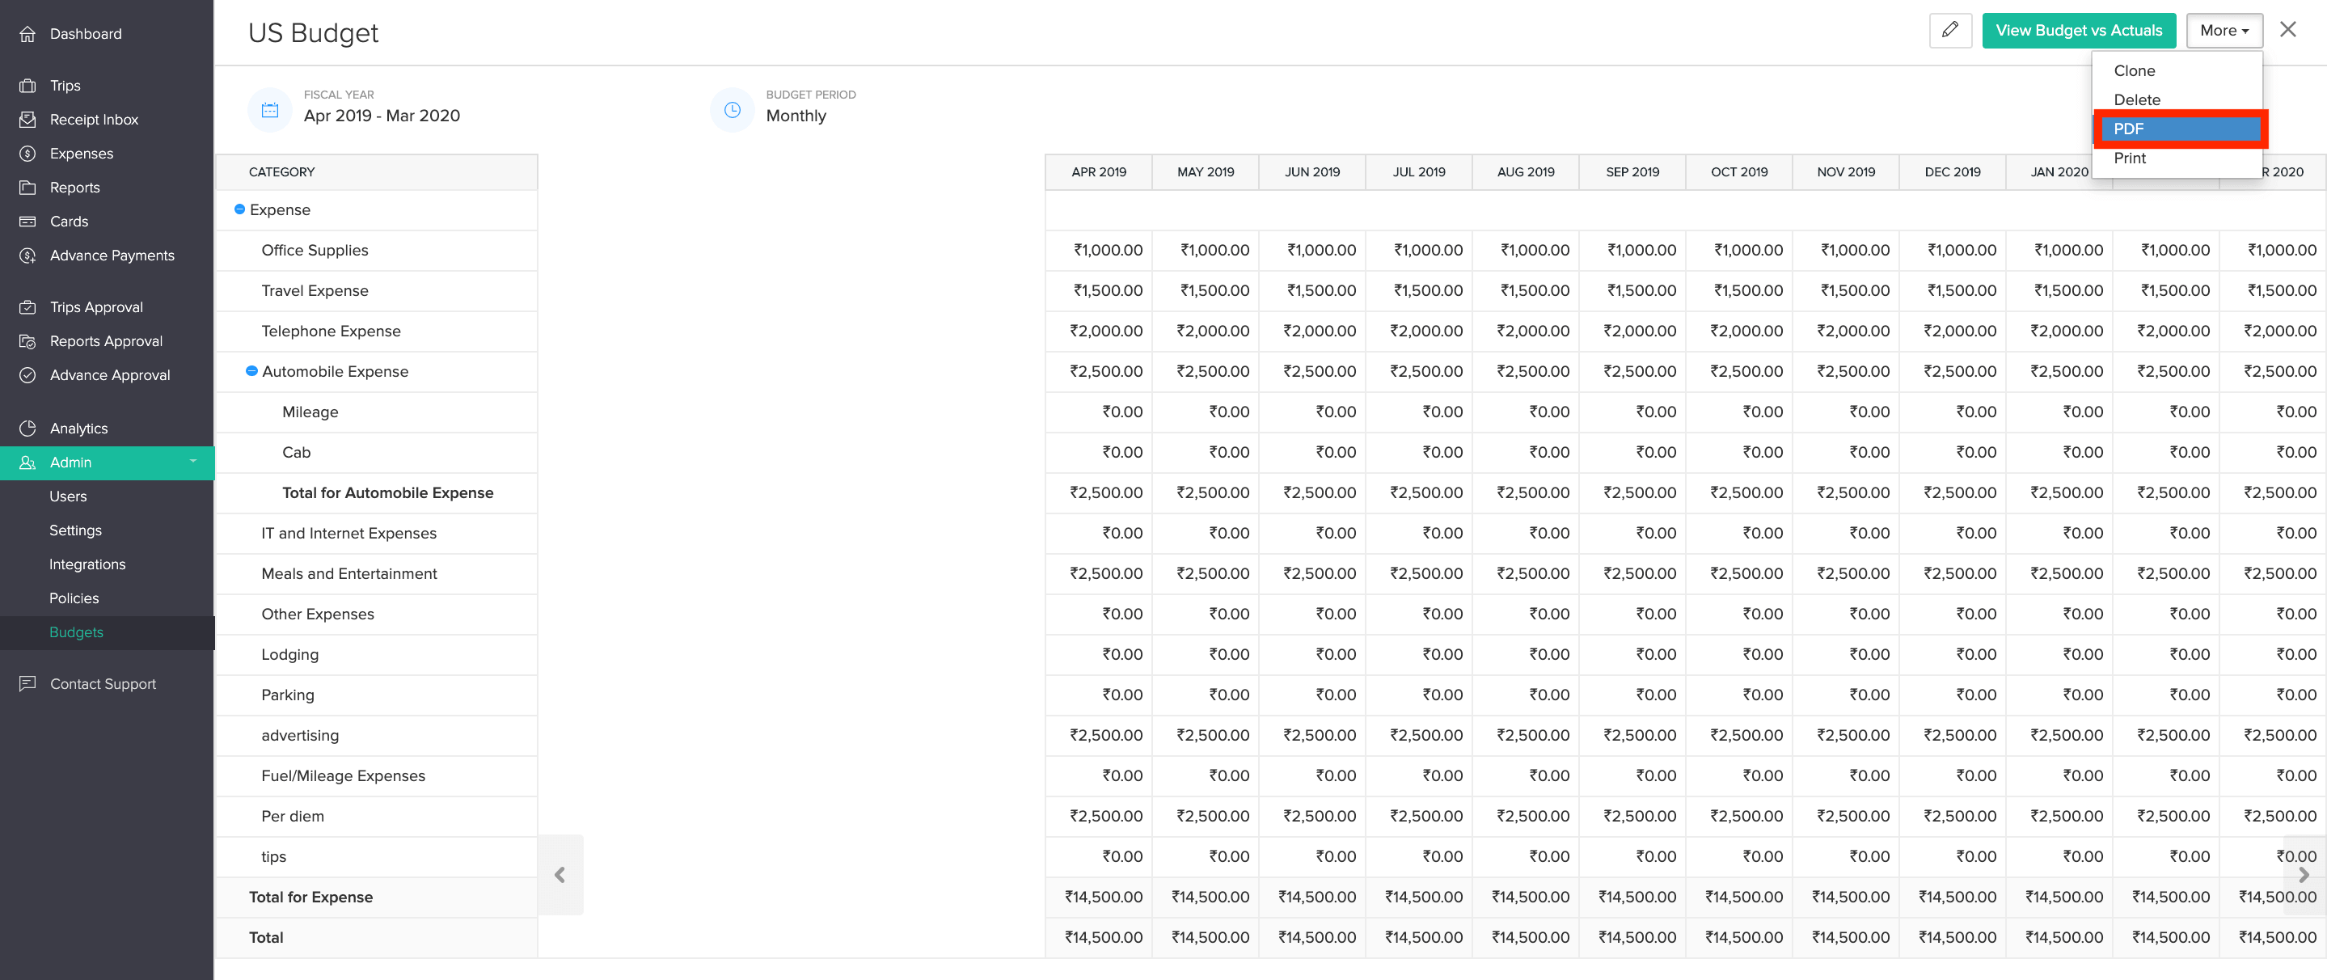Click the Cards icon in sidebar
Screen dimensions: 2327x980
(x=28, y=222)
